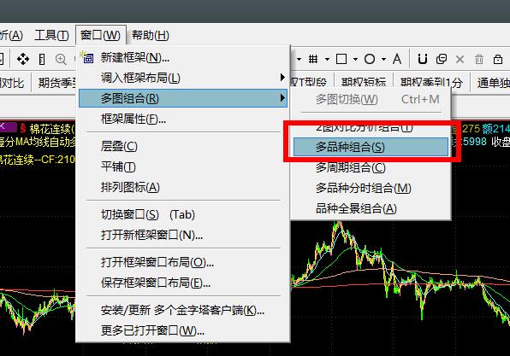This screenshot has height=356, width=510.
Task: Click the cyan 5998 value text
Action: point(475,142)
